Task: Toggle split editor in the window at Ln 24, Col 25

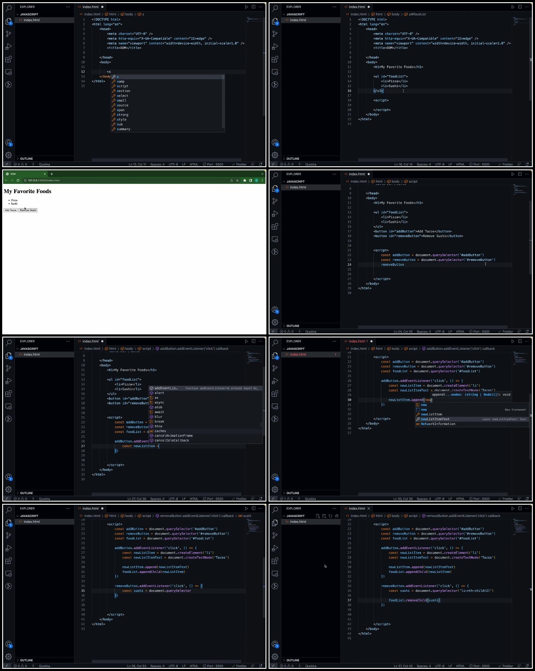Action: [520, 174]
